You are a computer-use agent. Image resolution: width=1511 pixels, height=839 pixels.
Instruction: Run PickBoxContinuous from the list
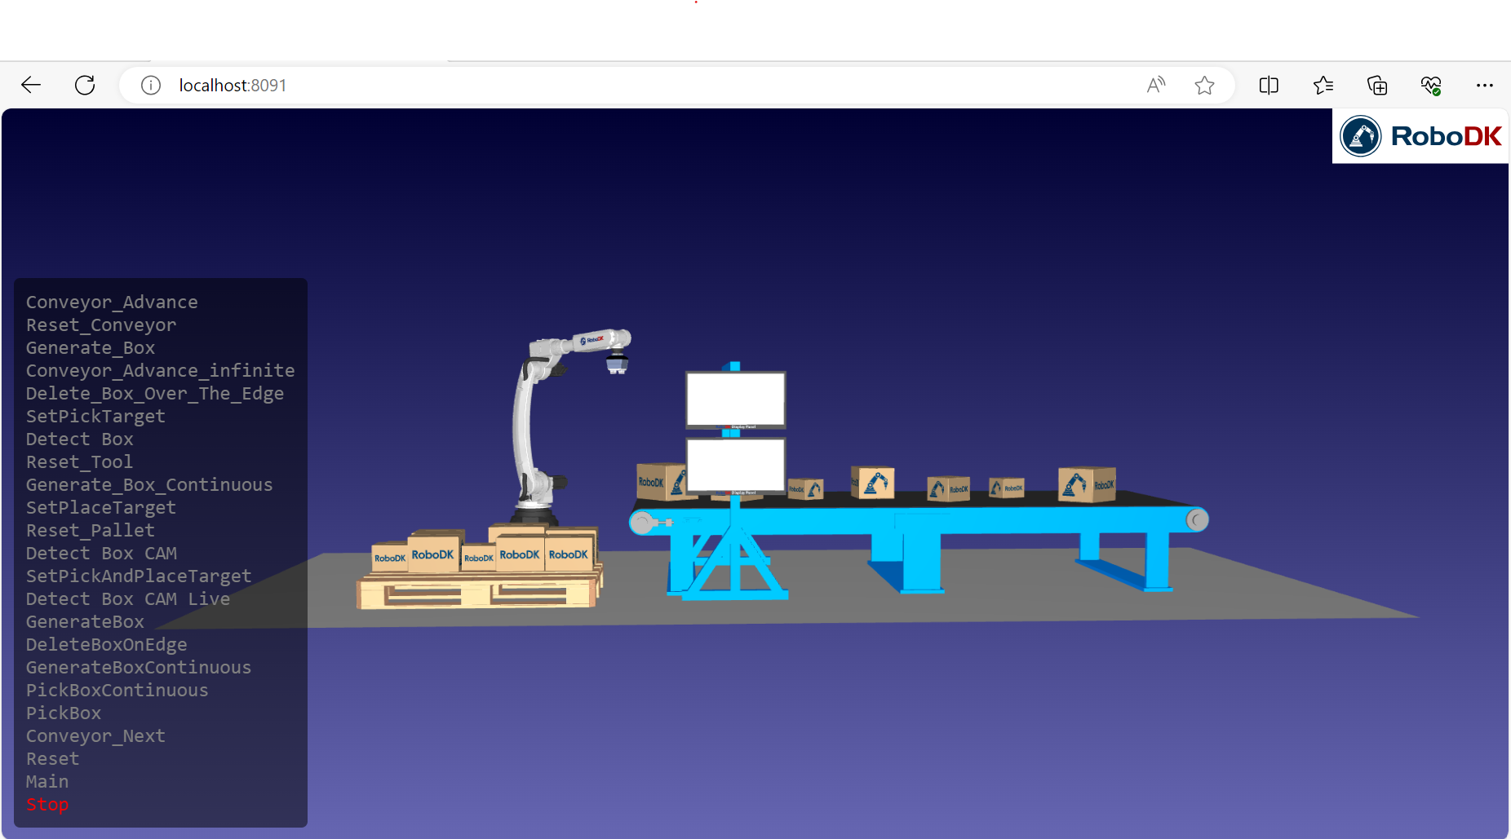tap(117, 690)
